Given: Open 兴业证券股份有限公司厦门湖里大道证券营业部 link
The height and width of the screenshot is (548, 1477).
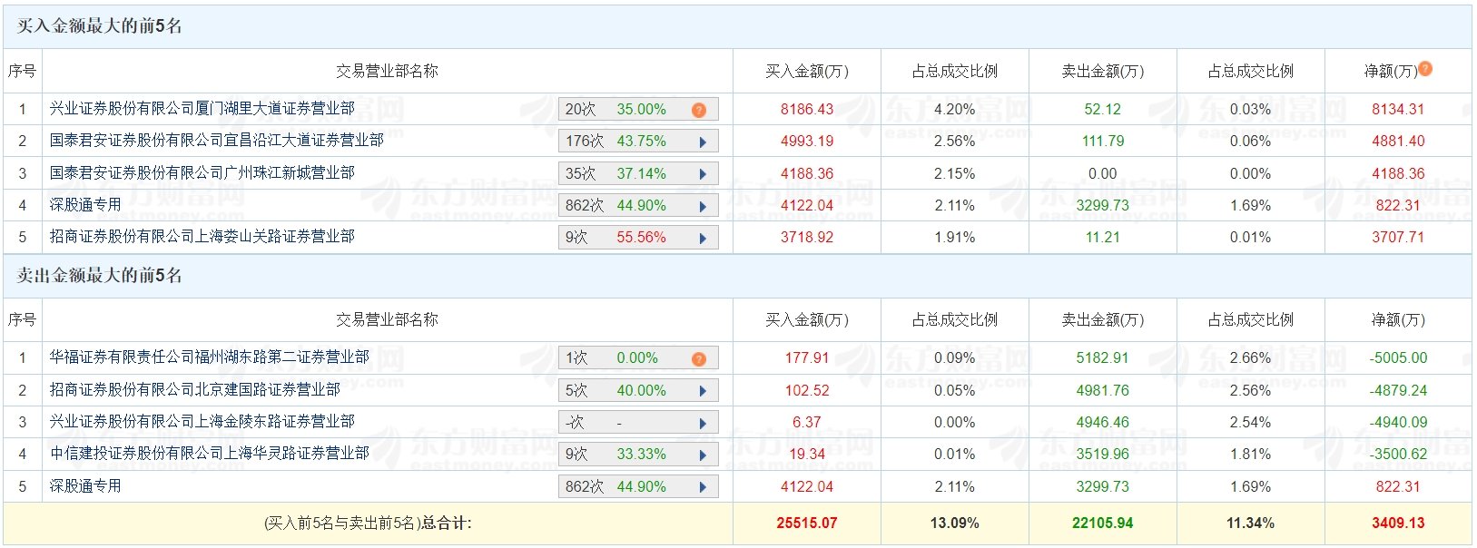Looking at the screenshot, I should point(202,109).
